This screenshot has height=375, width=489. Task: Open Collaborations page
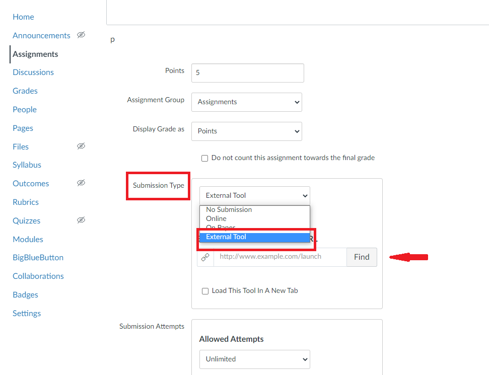38,276
